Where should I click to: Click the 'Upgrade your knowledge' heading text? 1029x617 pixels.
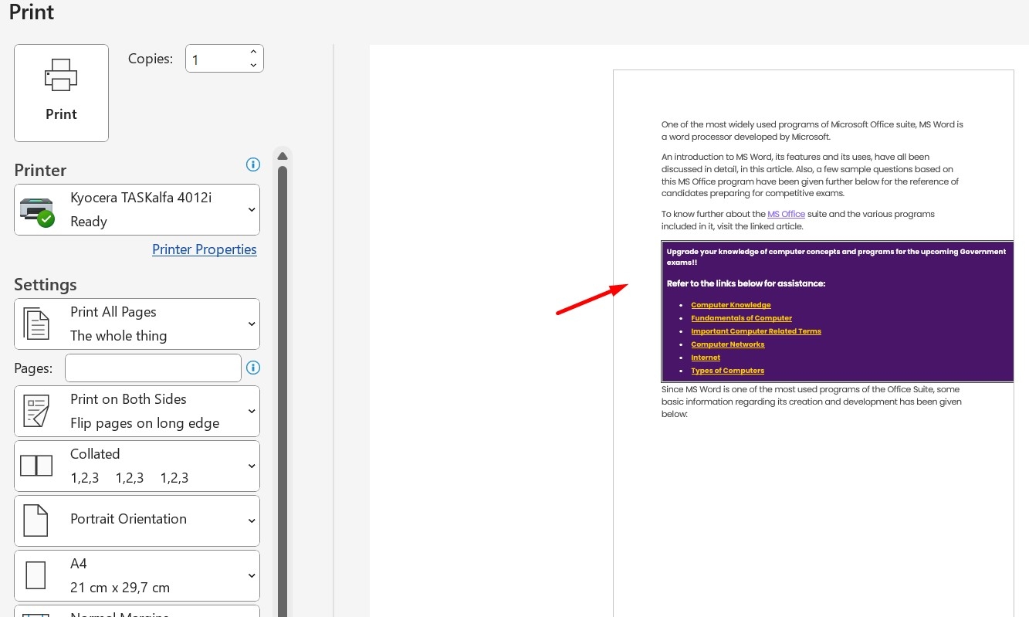[836, 256]
